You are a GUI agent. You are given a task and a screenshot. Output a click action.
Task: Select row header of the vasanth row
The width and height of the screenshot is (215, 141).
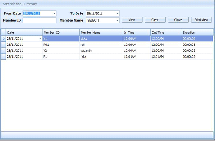pyautogui.click(x=4, y=51)
